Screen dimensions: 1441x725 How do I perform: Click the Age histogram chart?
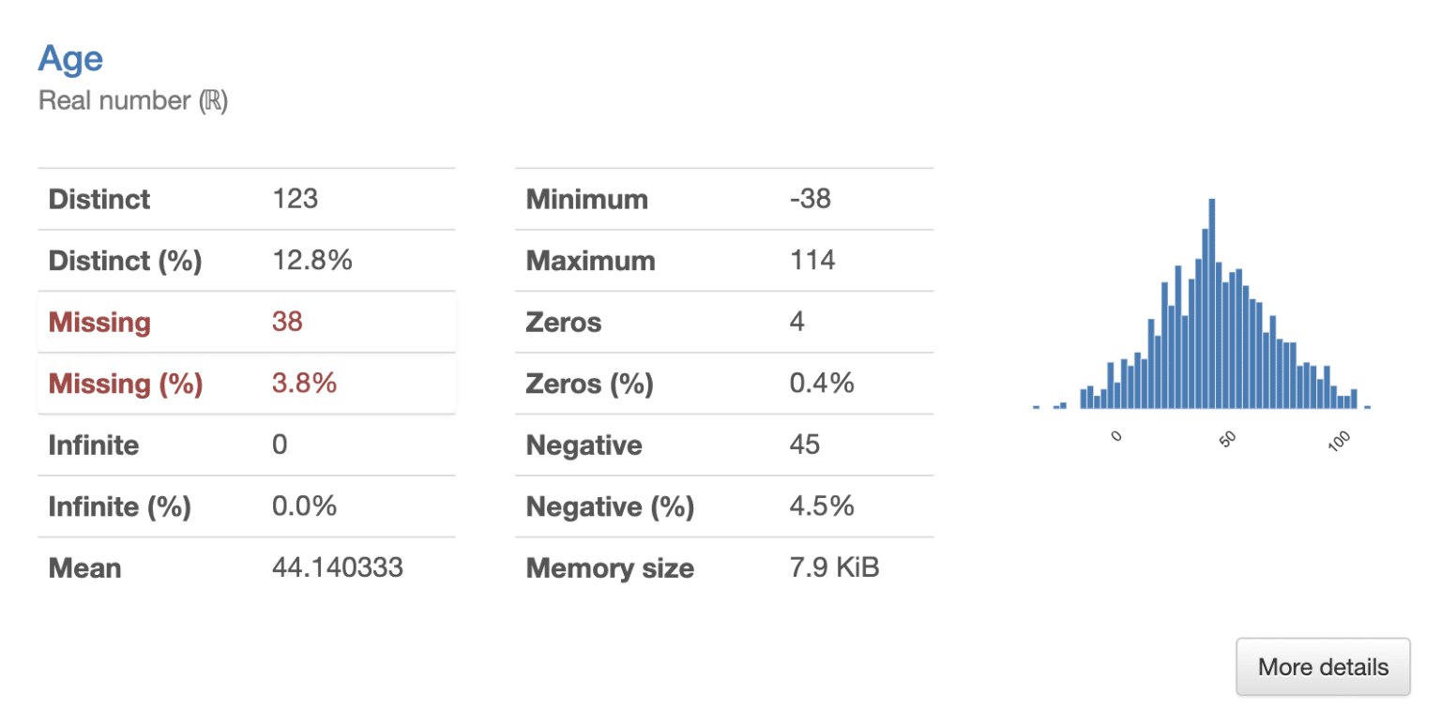tap(1201, 319)
